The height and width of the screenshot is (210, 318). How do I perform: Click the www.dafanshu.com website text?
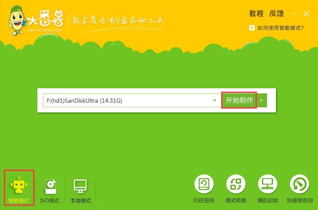[x=45, y=30]
